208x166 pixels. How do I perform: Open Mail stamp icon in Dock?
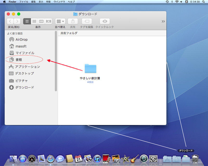pyautogui.click(x=41, y=158)
